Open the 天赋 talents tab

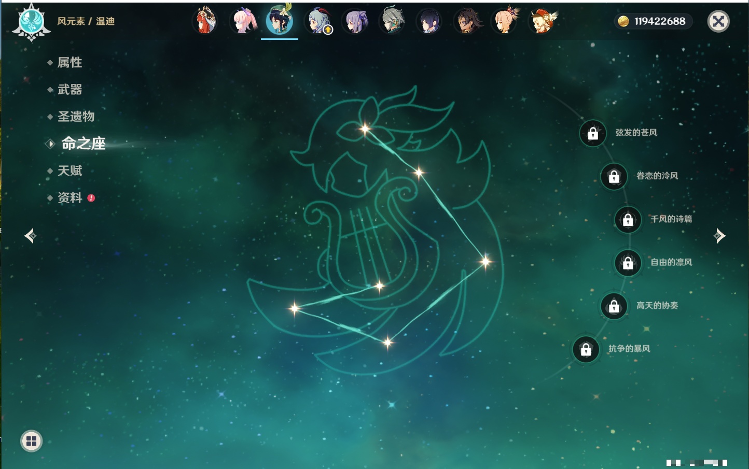click(x=70, y=170)
